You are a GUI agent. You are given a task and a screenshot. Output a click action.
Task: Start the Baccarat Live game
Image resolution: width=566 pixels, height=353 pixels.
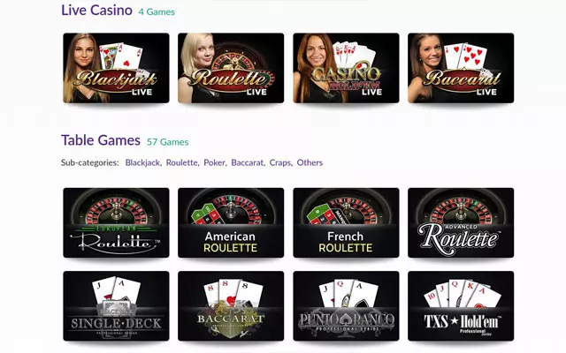click(x=461, y=68)
